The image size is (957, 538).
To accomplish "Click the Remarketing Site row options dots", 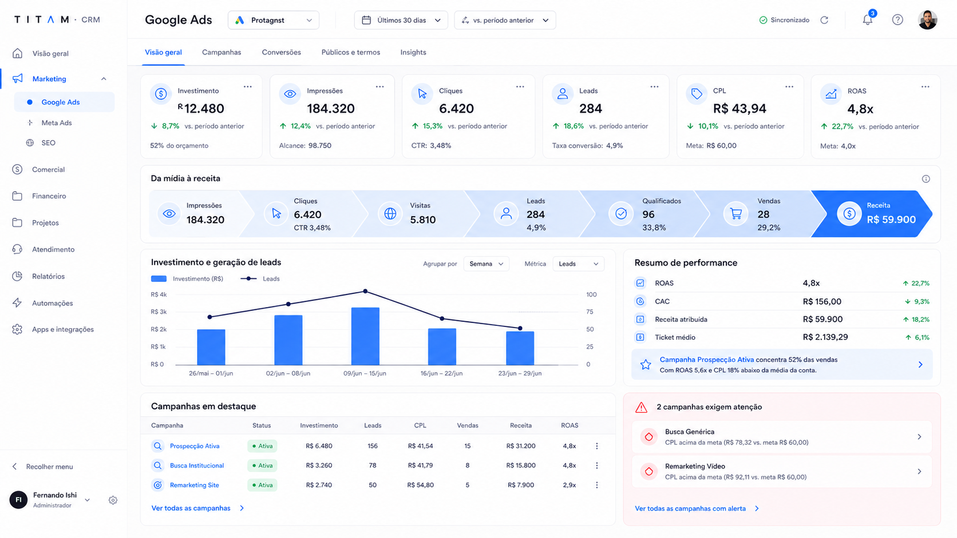I will (x=596, y=485).
